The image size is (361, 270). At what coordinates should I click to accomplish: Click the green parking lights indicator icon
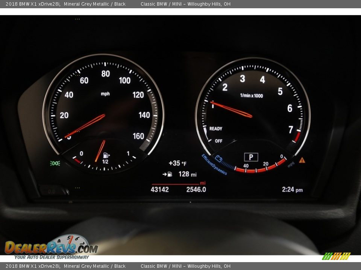(x=55, y=163)
